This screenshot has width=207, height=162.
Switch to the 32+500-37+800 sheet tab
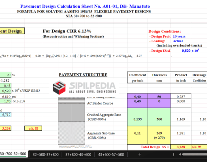pyautogui.click(x=46, y=154)
